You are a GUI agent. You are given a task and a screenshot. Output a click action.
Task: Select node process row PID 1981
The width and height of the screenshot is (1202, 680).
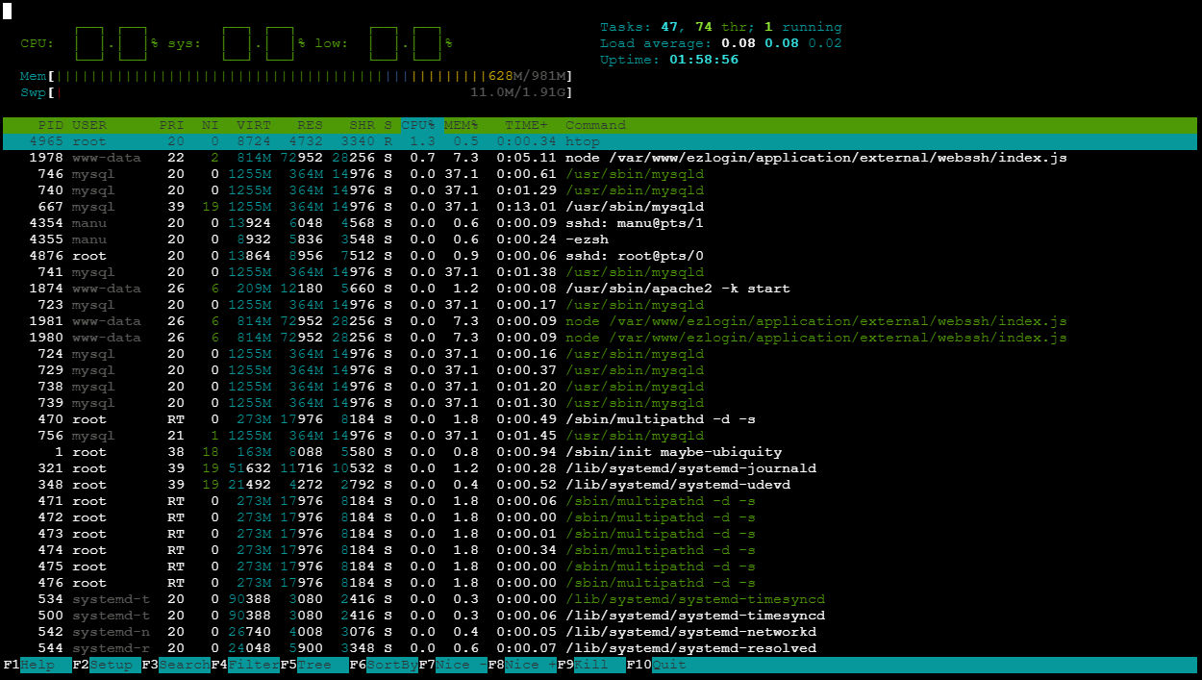[x=600, y=321]
